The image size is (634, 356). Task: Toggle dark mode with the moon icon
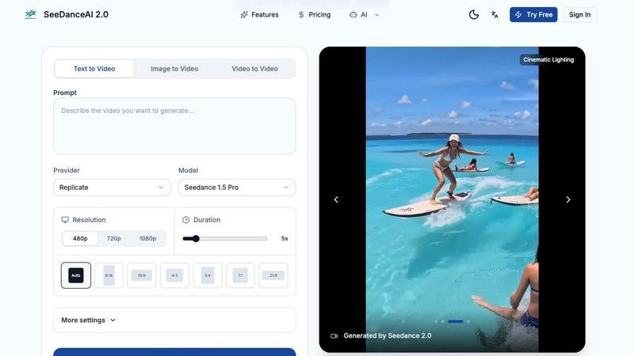(474, 14)
